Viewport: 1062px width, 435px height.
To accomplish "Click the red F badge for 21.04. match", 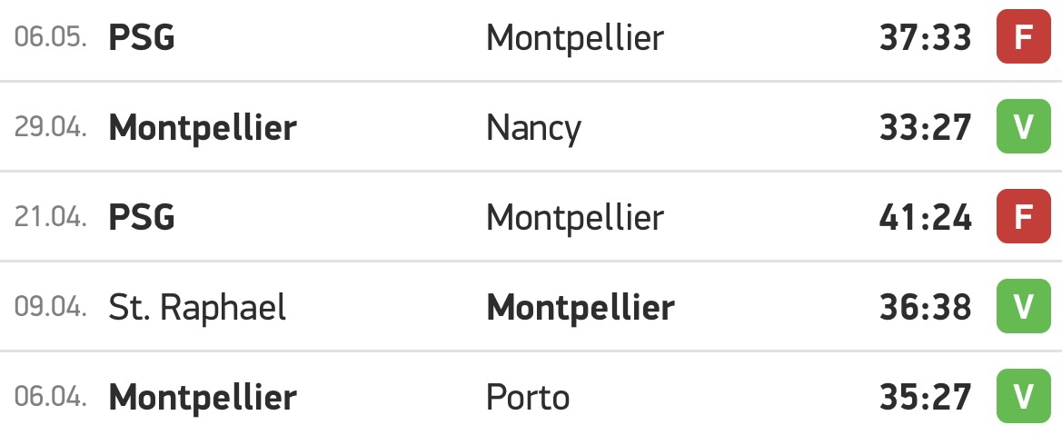I will coord(1024,217).
